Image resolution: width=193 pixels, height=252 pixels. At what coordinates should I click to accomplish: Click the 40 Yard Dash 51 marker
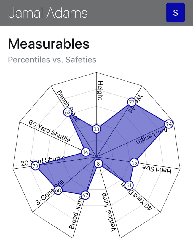[x=128, y=185]
